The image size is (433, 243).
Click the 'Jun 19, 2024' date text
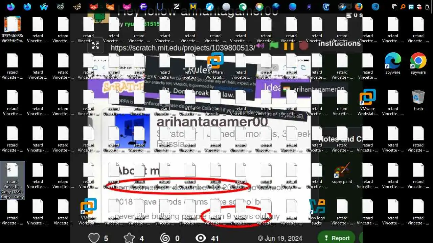[x=283, y=238]
